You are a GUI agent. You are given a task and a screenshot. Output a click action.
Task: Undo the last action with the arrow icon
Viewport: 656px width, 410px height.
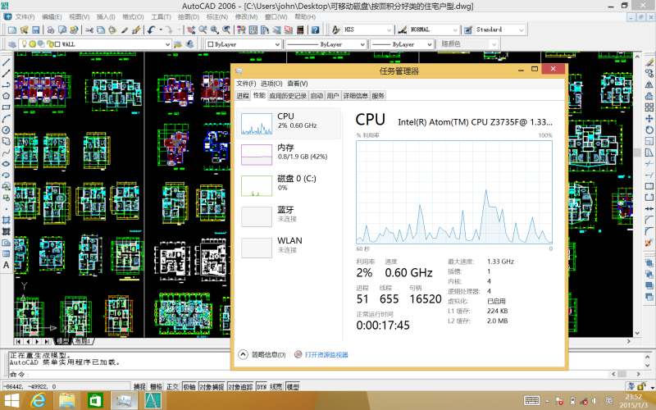pyautogui.click(x=151, y=30)
